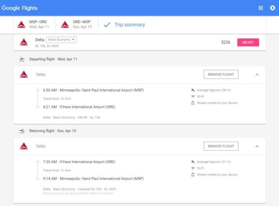This screenshot has height=206, width=279.
Task: Click 8:21 AM O'Hare arrival line
Action: click(79, 107)
